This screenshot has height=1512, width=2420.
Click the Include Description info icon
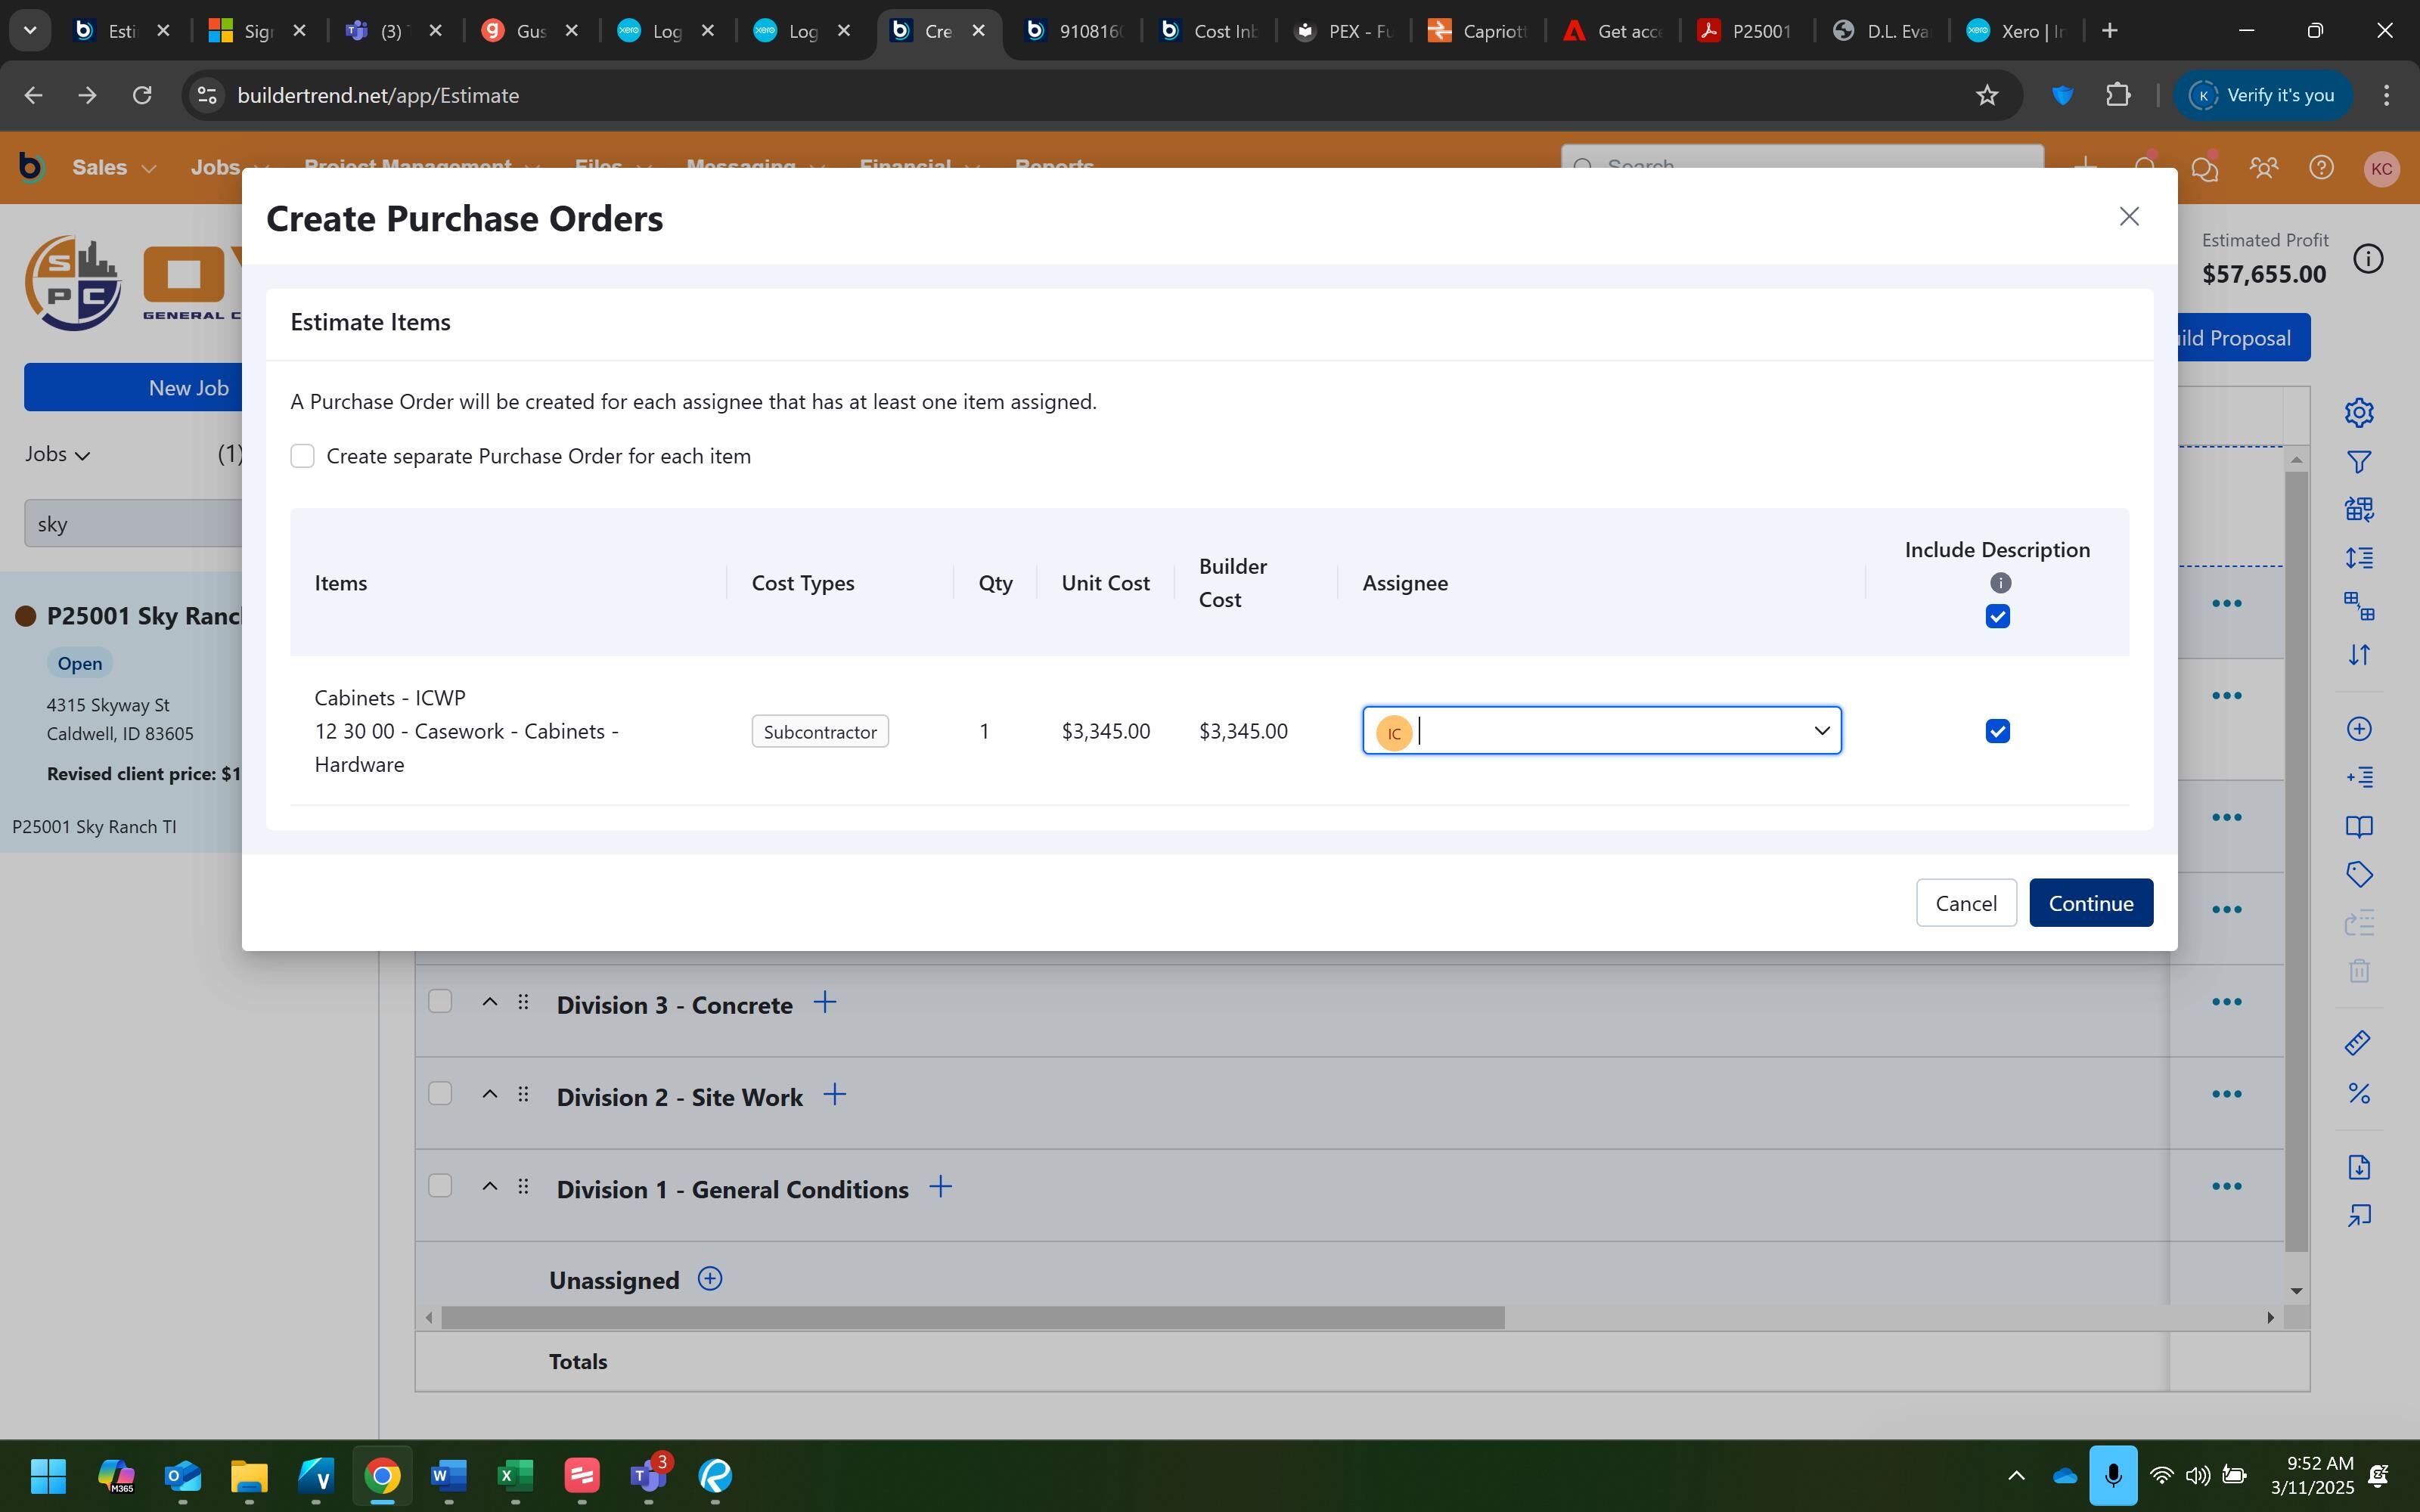point(1999,583)
